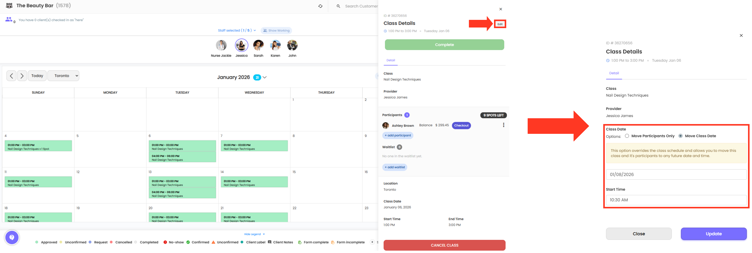Image resolution: width=752 pixels, height=253 pixels.
Task: Click the Form complete legend icon
Action: (x=300, y=243)
